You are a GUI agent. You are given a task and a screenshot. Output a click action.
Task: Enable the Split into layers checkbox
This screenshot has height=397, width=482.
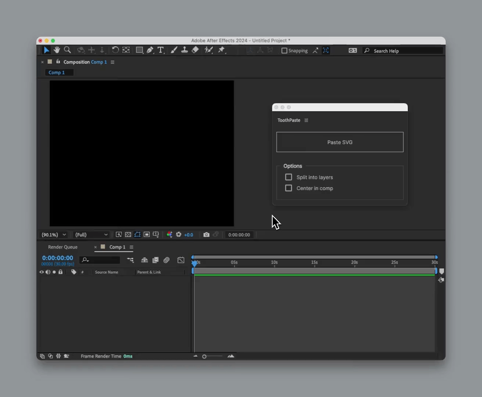point(289,177)
